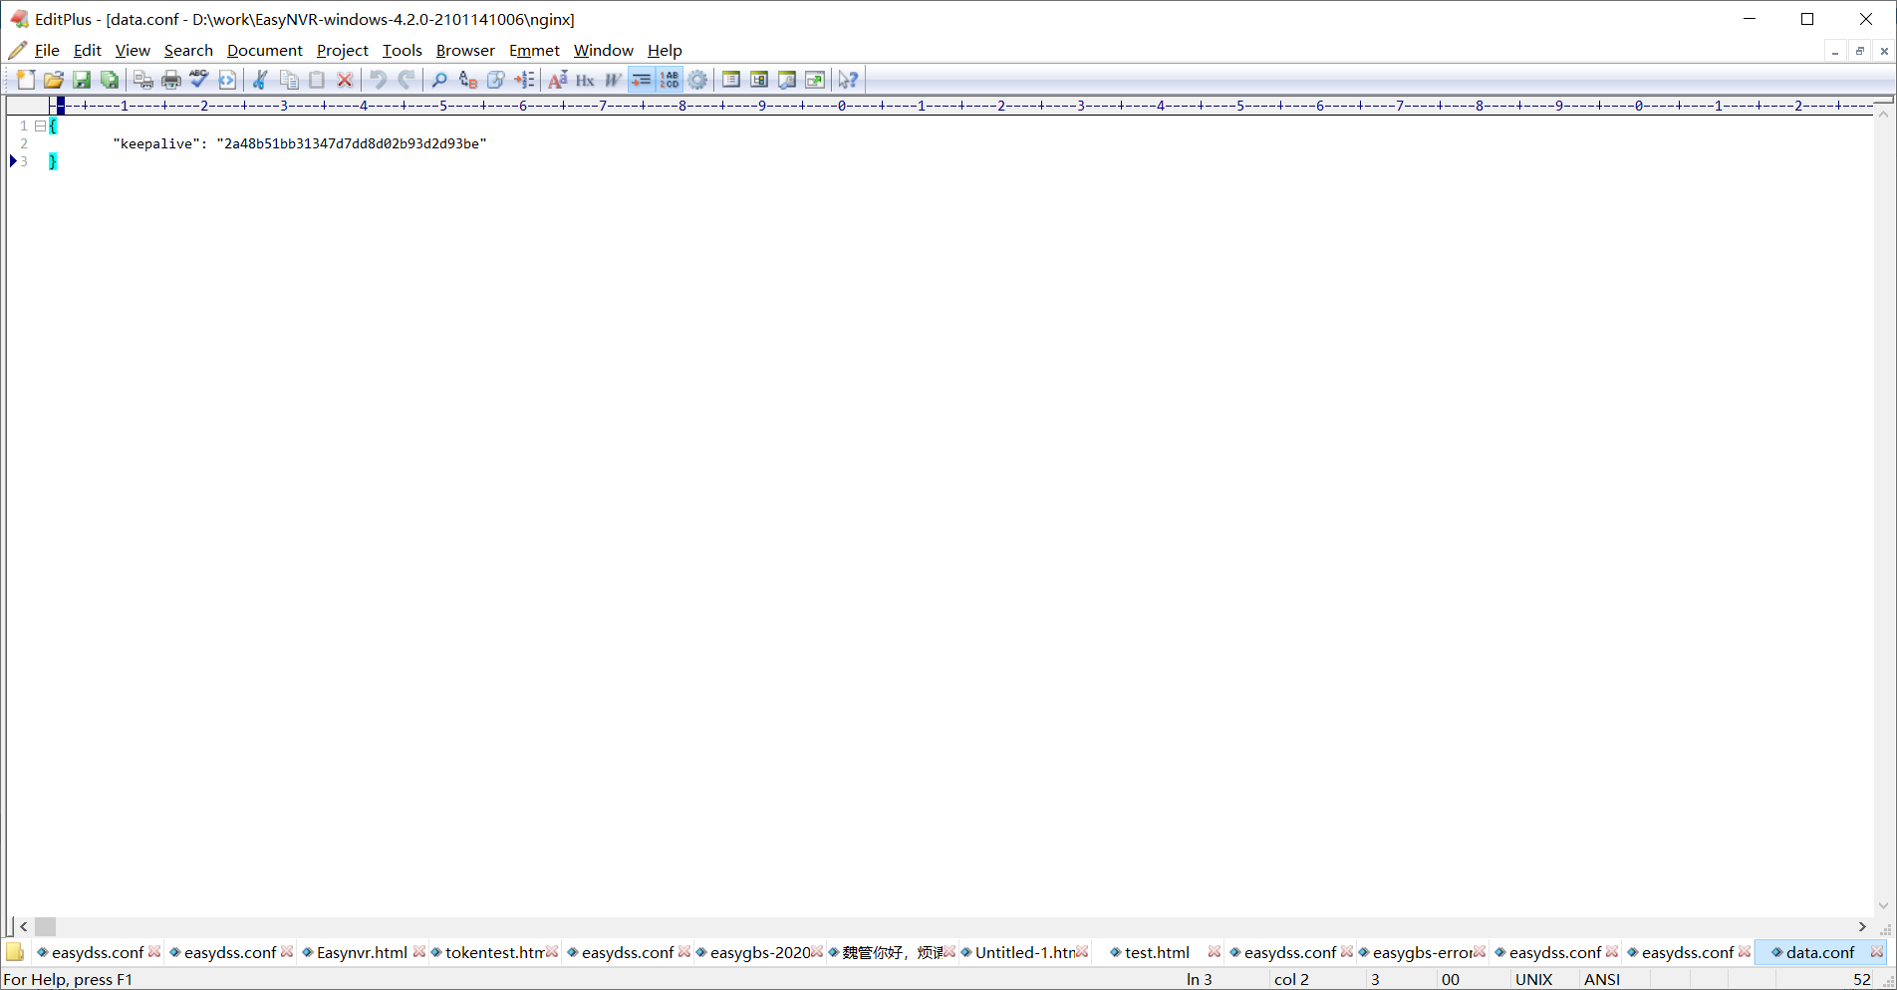Click the red X Delete icon
This screenshot has height=990, width=1897.
[345, 80]
